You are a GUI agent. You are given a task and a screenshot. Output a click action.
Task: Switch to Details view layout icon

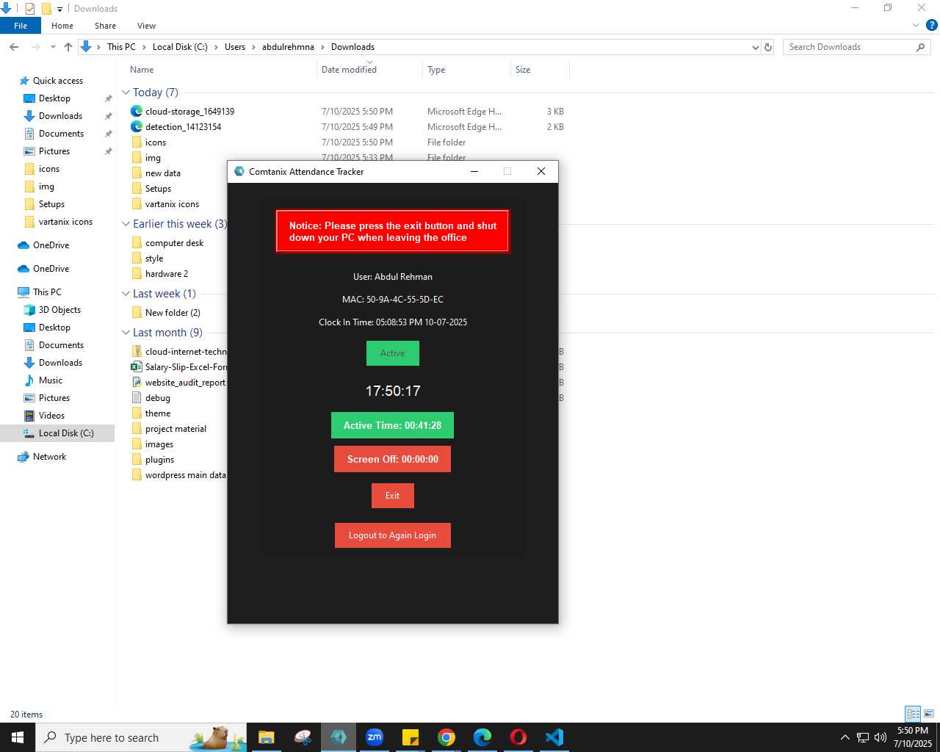913,714
